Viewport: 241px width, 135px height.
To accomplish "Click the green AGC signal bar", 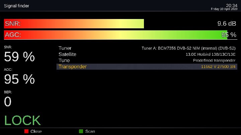I will pyautogui.click(x=115, y=35).
